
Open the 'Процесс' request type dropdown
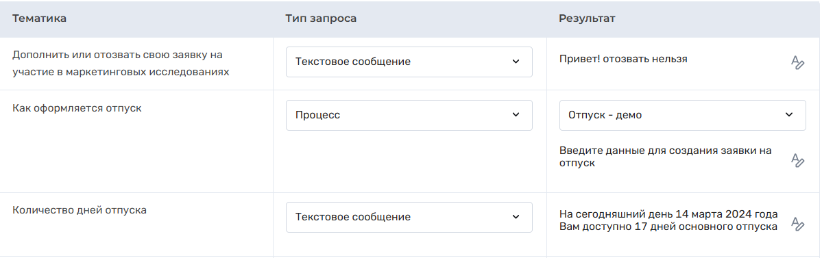pos(409,115)
